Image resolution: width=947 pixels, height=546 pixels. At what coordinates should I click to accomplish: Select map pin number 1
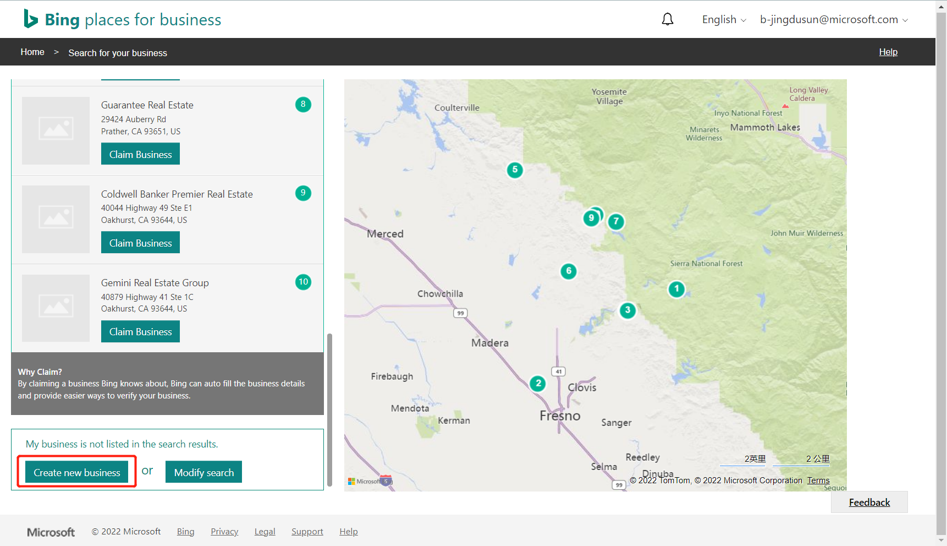676,289
